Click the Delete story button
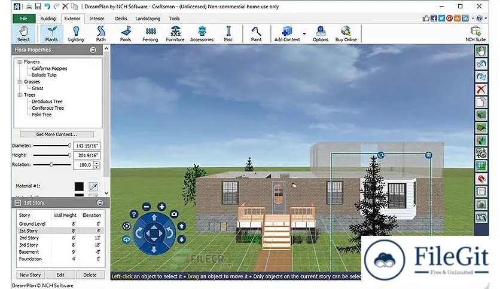The width and height of the screenshot is (500, 289). (x=90, y=275)
